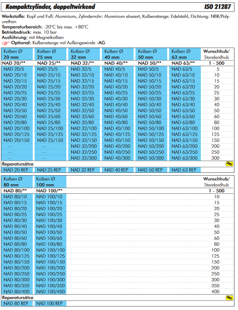Open the NAD 63/300 part number
The width and height of the screenshot is (238, 310).
pyautogui.click(x=185, y=158)
